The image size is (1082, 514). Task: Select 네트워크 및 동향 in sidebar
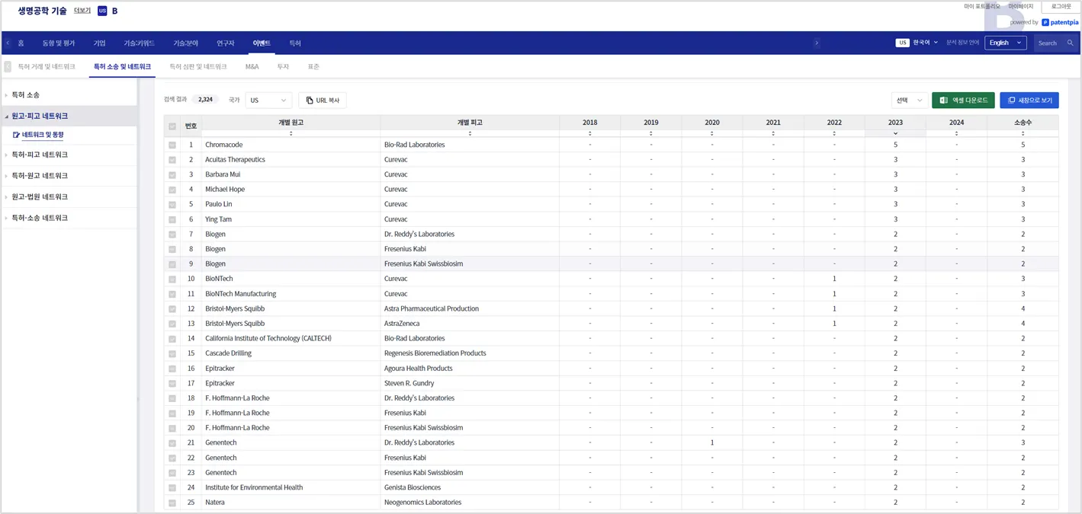coord(43,135)
